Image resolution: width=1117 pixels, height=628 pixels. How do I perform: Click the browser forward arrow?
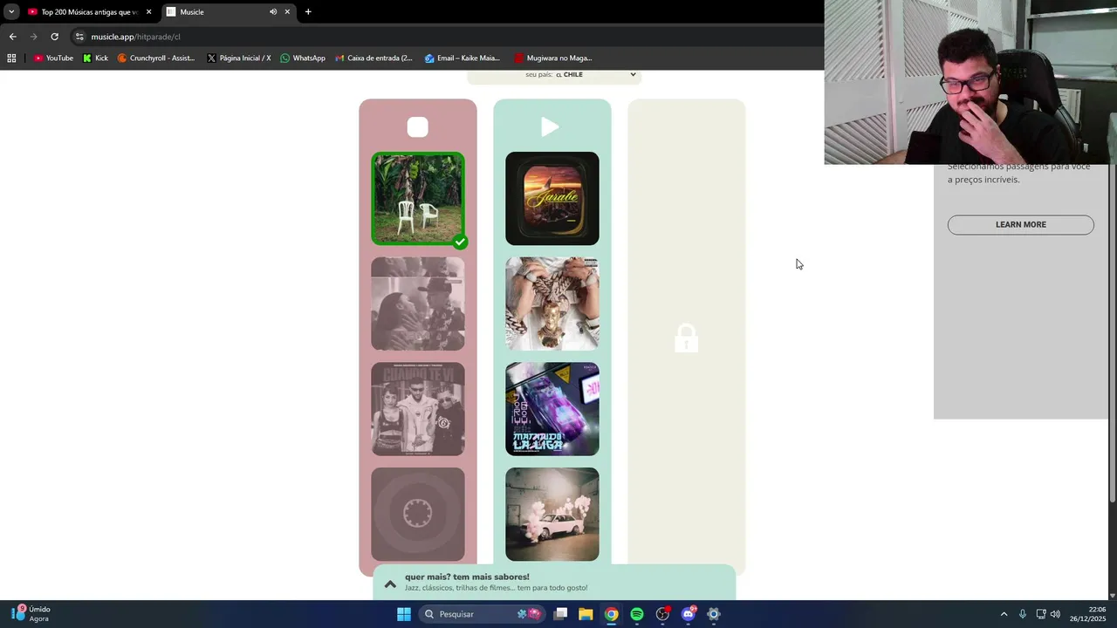tap(33, 37)
